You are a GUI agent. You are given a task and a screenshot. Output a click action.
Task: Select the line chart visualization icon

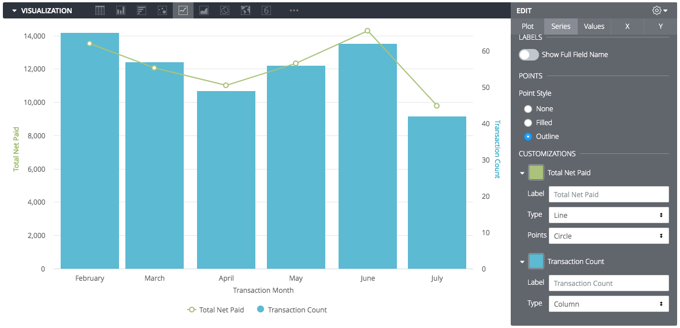(x=183, y=10)
